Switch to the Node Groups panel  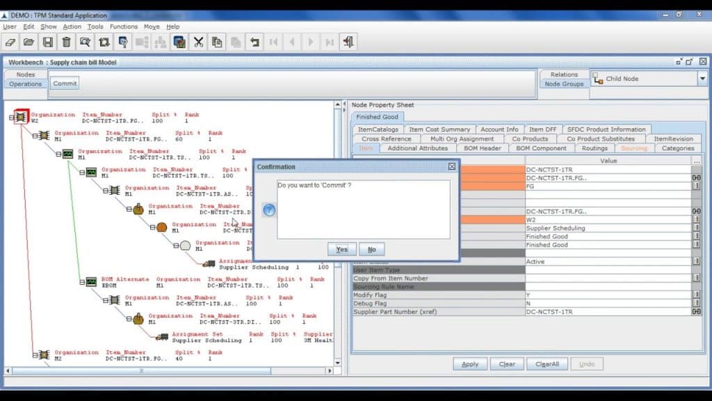click(x=565, y=84)
